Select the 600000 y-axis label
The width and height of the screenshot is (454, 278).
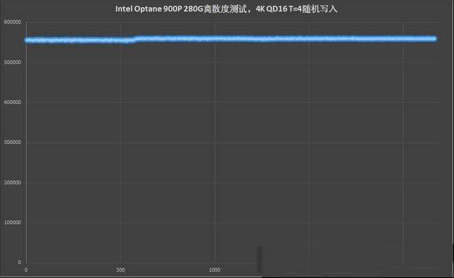click(x=13, y=22)
